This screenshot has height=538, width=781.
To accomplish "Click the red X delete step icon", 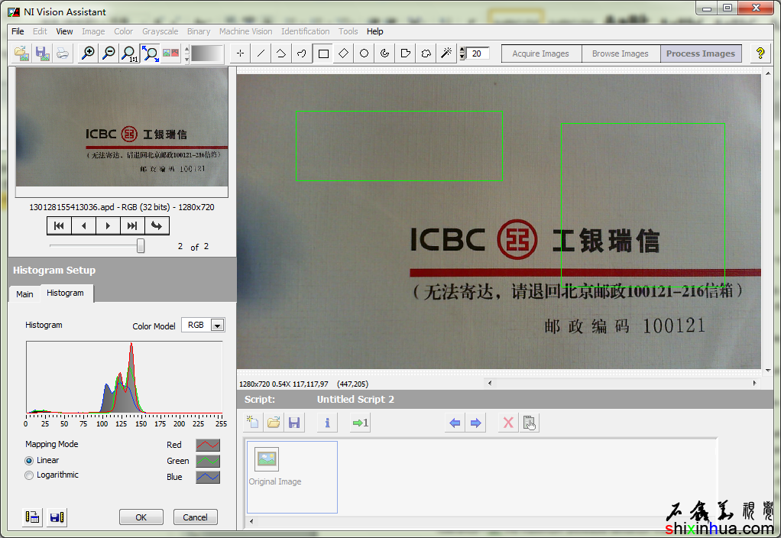I will (x=508, y=423).
